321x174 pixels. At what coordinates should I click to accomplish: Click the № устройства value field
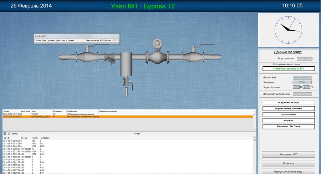304,58
